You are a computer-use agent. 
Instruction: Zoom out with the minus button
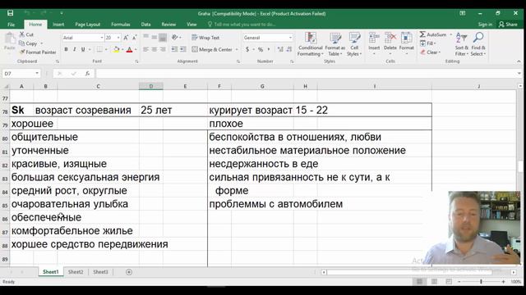[459, 282]
